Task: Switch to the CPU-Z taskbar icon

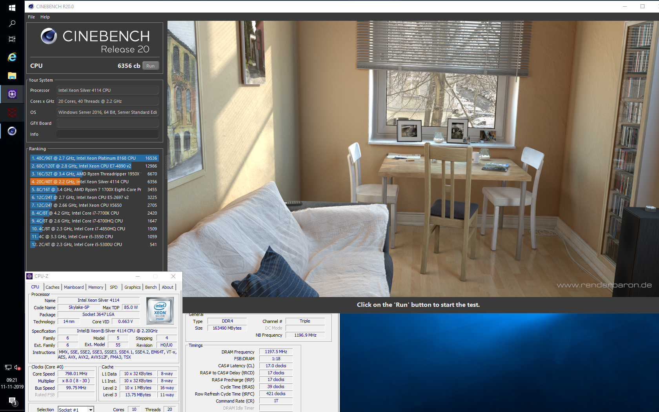Action: [12, 94]
